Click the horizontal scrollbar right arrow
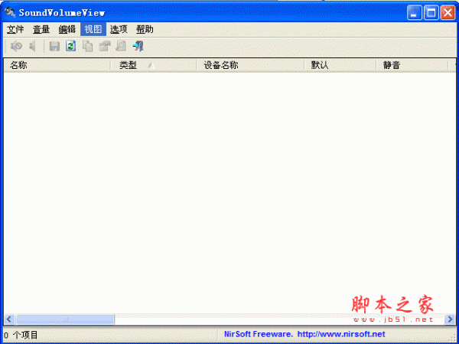459x344 pixels. (x=449, y=319)
